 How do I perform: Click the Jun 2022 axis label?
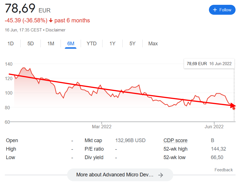[214, 127]
